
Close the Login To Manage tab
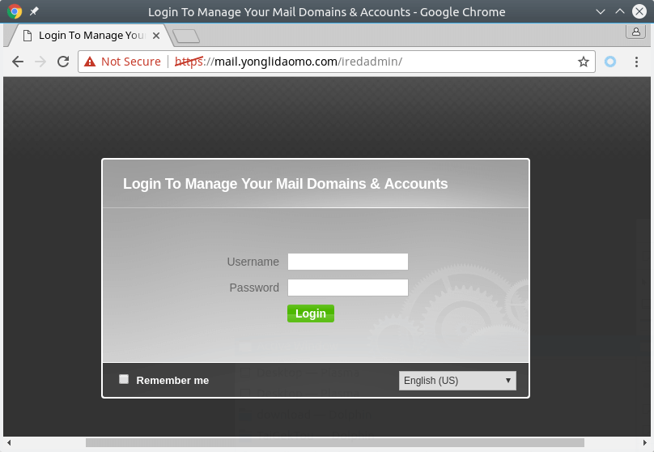pos(156,36)
